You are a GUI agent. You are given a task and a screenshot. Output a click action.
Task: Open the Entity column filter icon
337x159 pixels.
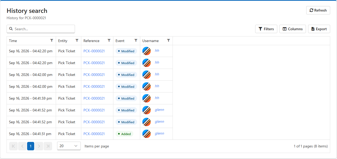point(77,40)
